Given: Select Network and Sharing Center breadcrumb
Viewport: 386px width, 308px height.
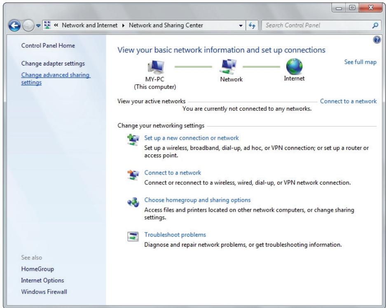Looking at the screenshot, I should tap(166, 26).
